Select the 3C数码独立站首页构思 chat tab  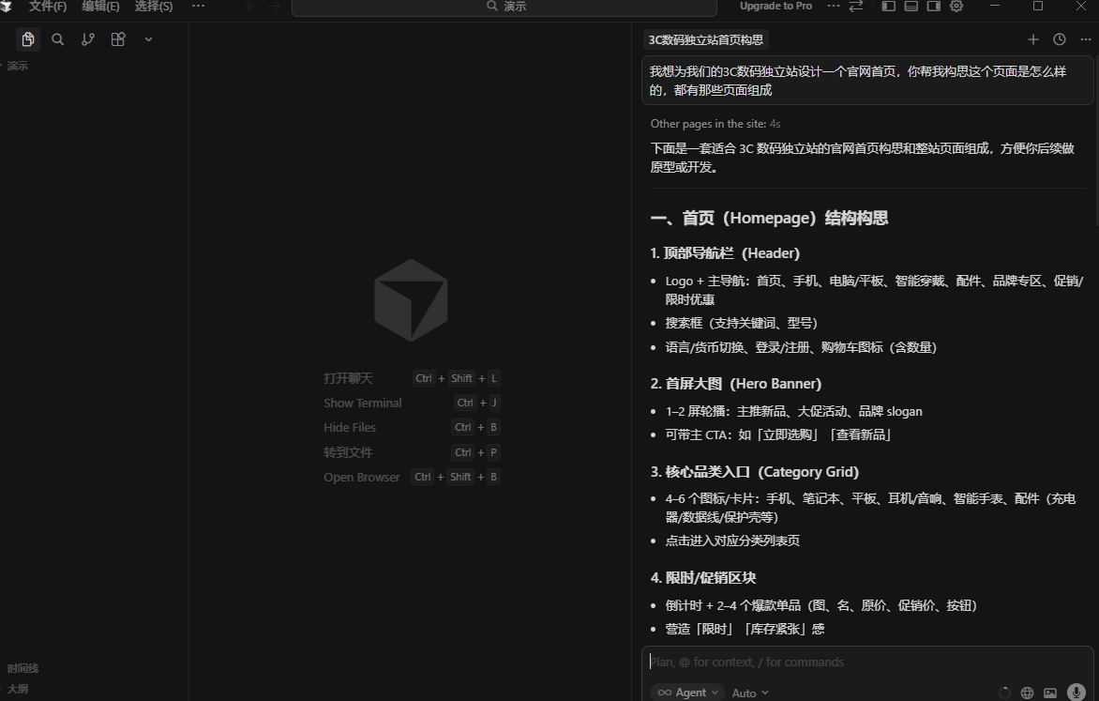point(706,39)
